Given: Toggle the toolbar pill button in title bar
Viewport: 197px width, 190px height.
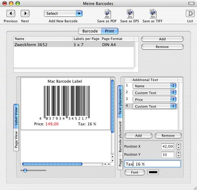Looking at the screenshot, I should pyautogui.click(x=191, y=3).
